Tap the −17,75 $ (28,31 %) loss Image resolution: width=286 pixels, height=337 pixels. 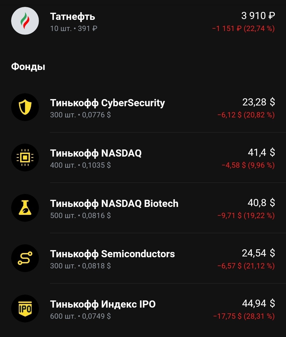click(244, 316)
